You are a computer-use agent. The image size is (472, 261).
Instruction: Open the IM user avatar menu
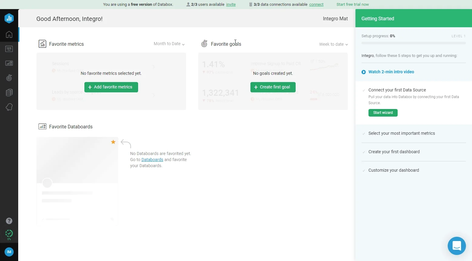9,252
